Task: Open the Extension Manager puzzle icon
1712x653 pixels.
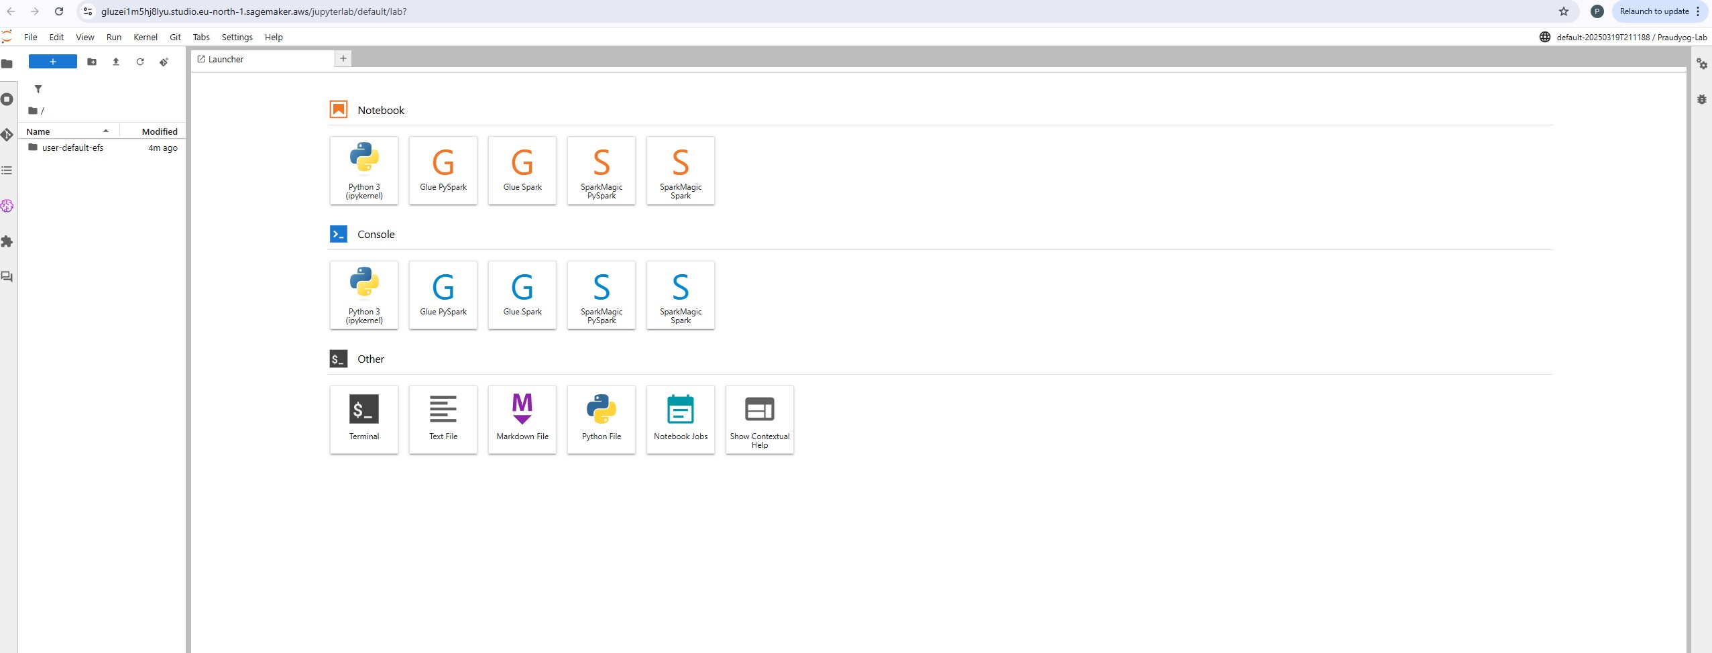Action: pyautogui.click(x=7, y=241)
